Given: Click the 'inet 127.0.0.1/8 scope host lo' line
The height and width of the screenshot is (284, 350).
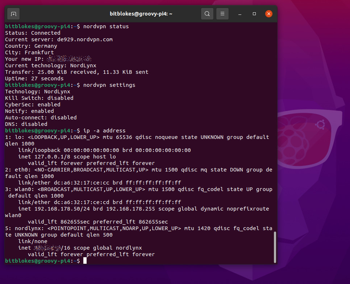Looking at the screenshot, I should click(x=67, y=157).
